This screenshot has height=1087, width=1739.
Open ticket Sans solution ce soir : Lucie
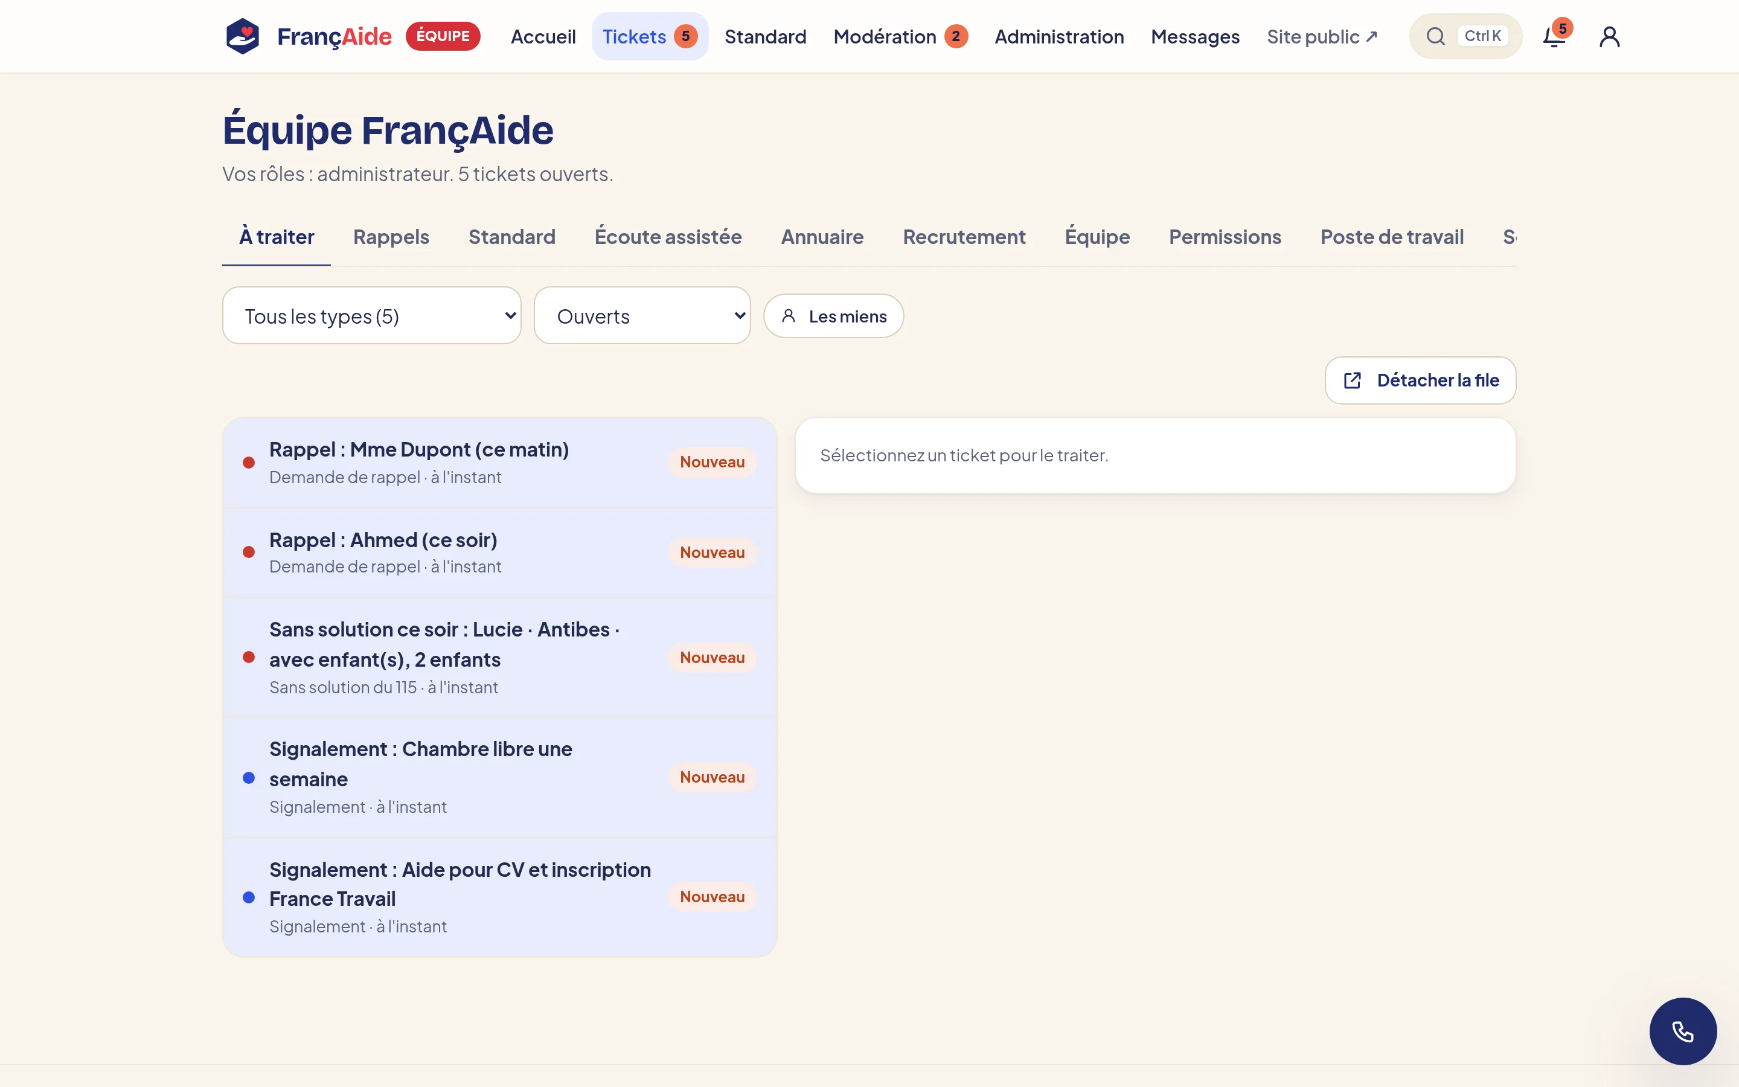[x=499, y=657]
